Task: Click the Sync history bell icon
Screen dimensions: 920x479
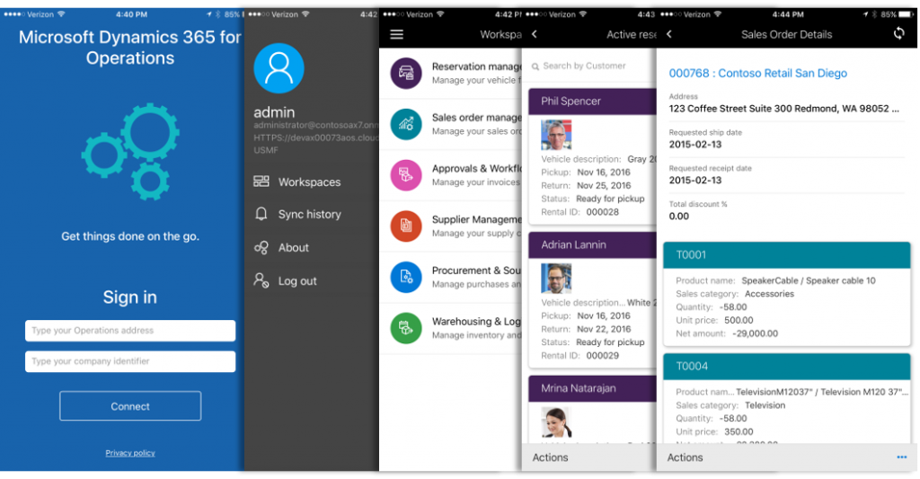Action: click(x=261, y=214)
